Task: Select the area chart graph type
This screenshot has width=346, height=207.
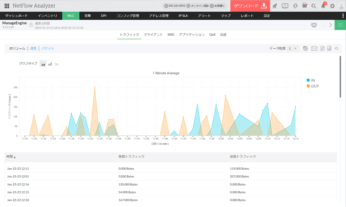Action: [x=43, y=64]
